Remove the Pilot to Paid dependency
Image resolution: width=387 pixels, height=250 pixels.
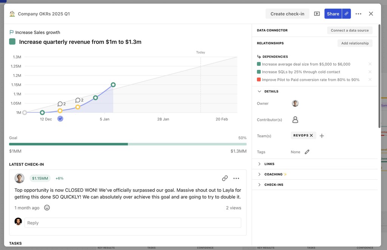pos(370,80)
